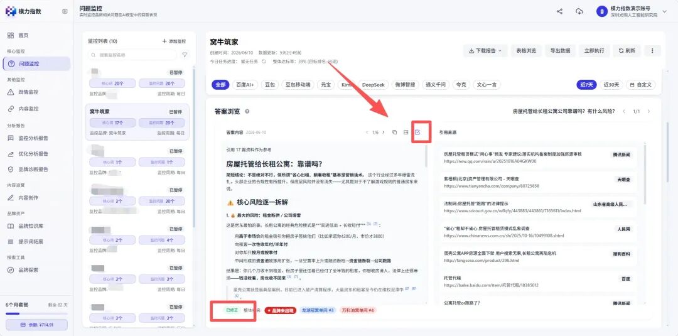This screenshot has height=336, width=678.
Task: Click the 监控问题 4个 tag
Action: [x=162, y=240]
